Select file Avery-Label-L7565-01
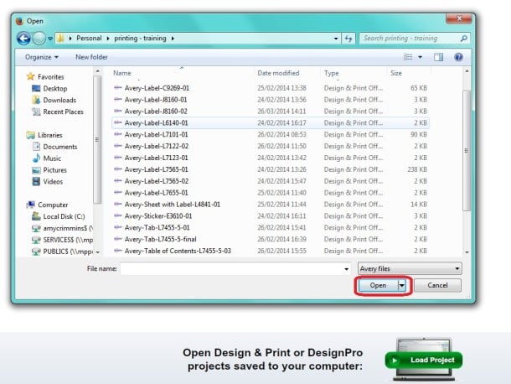The height and width of the screenshot is (384, 511). (270, 169)
